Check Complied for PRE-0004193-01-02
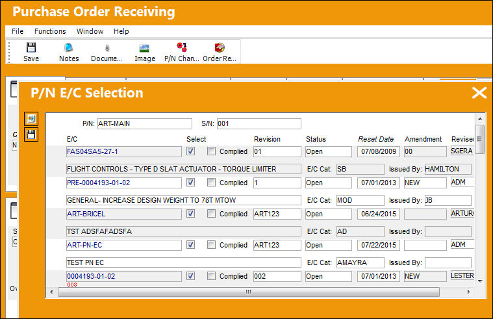The height and width of the screenshot is (319, 493). pyautogui.click(x=211, y=183)
